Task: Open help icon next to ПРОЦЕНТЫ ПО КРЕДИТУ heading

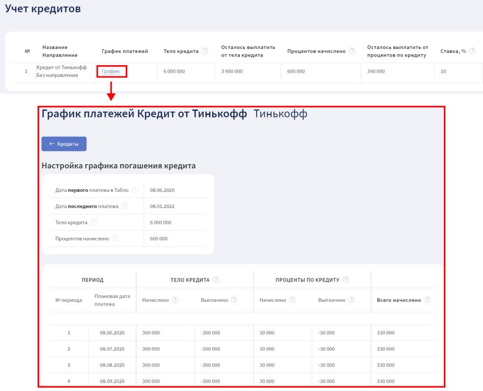Action: click(346, 280)
